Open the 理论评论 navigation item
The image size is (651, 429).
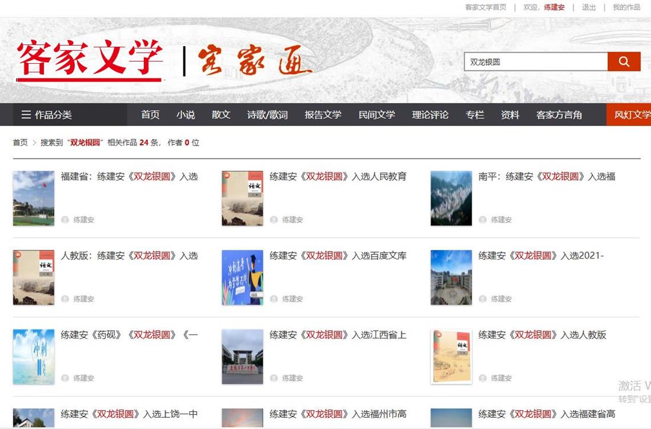tap(430, 115)
